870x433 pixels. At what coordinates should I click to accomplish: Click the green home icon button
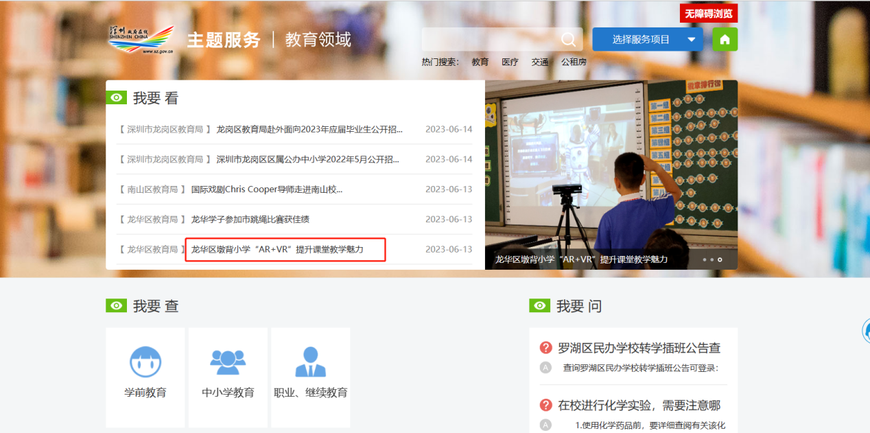point(725,40)
